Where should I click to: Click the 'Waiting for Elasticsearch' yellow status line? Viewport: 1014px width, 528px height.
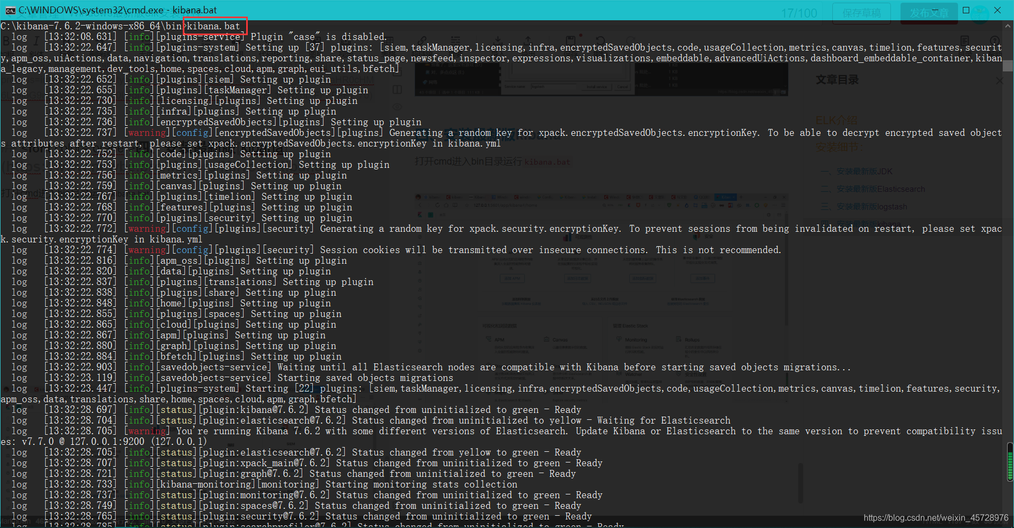(371, 420)
